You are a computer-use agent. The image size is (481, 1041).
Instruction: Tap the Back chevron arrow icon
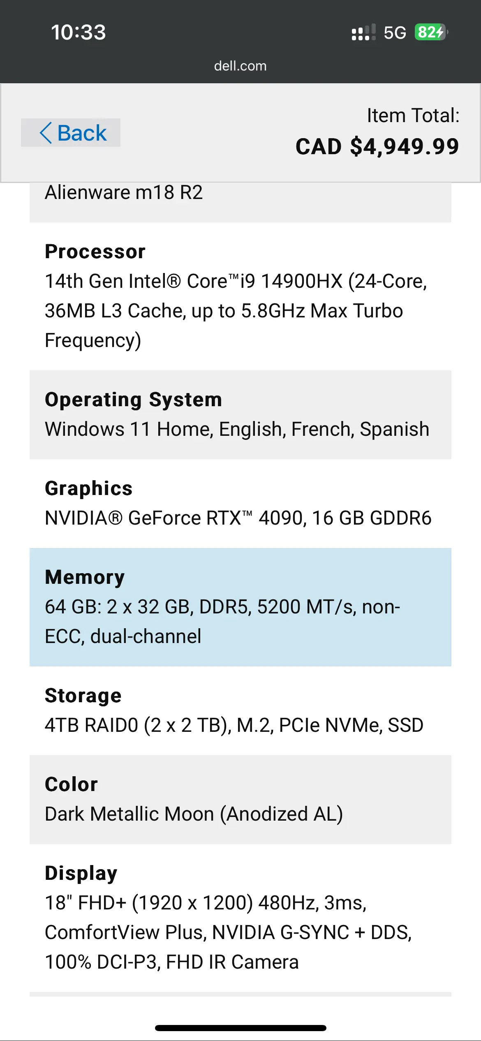pyautogui.click(x=46, y=133)
